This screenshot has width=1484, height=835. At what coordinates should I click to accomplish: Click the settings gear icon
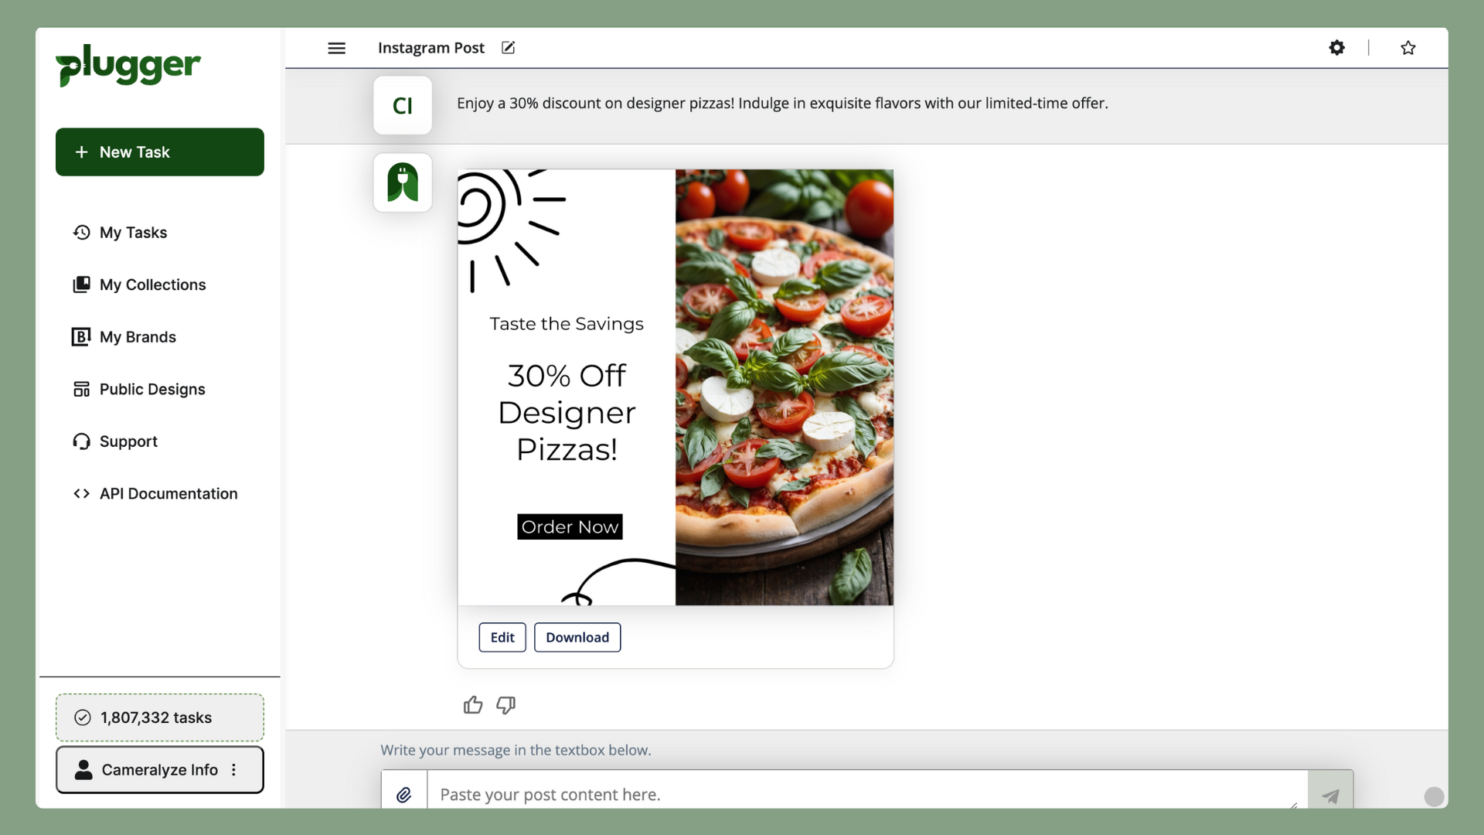pyautogui.click(x=1337, y=47)
